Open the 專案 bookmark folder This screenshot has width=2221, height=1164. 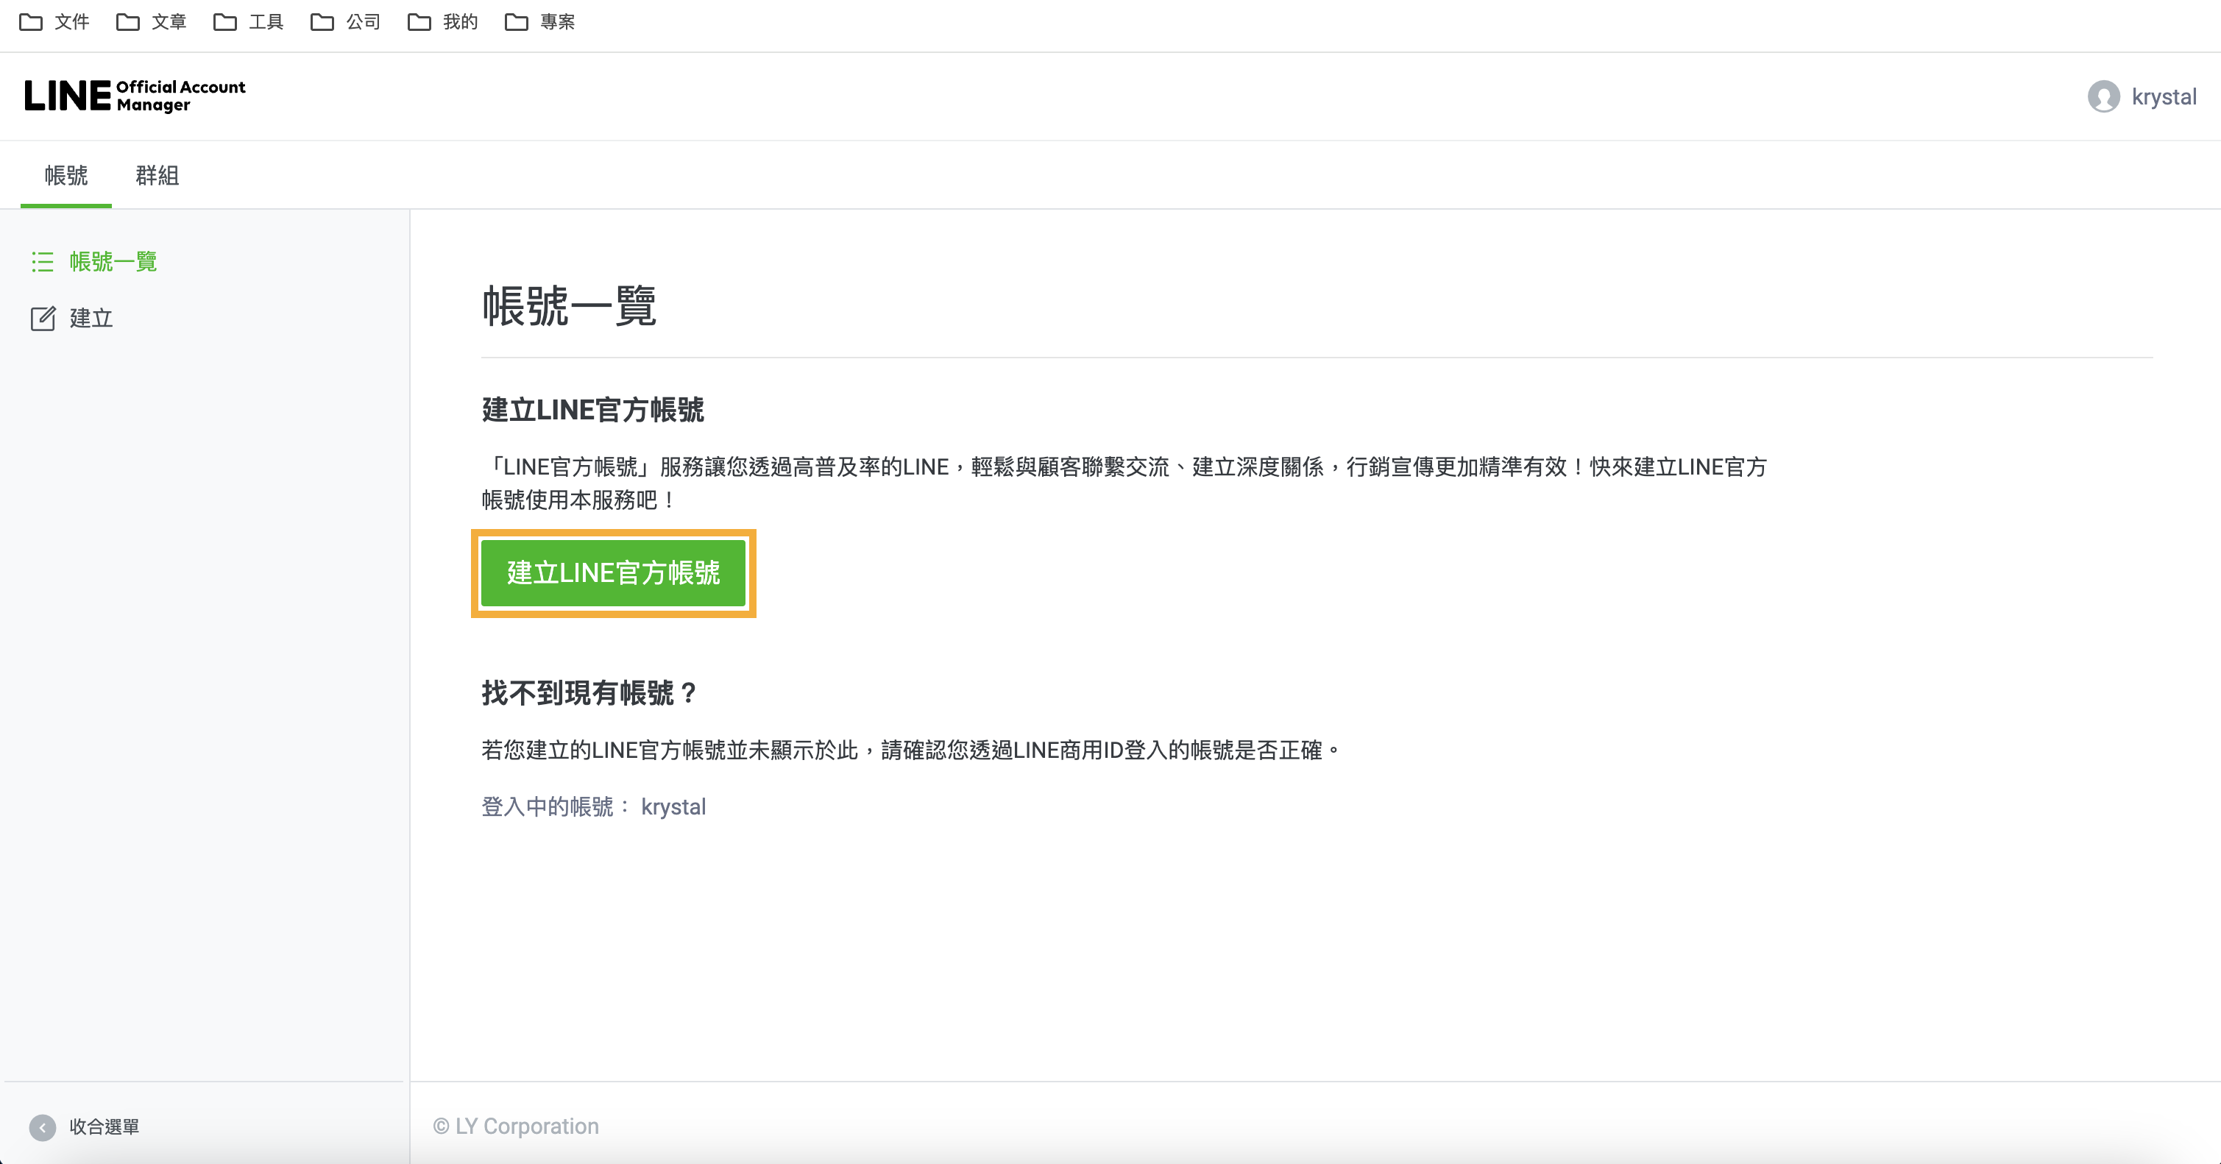[541, 21]
